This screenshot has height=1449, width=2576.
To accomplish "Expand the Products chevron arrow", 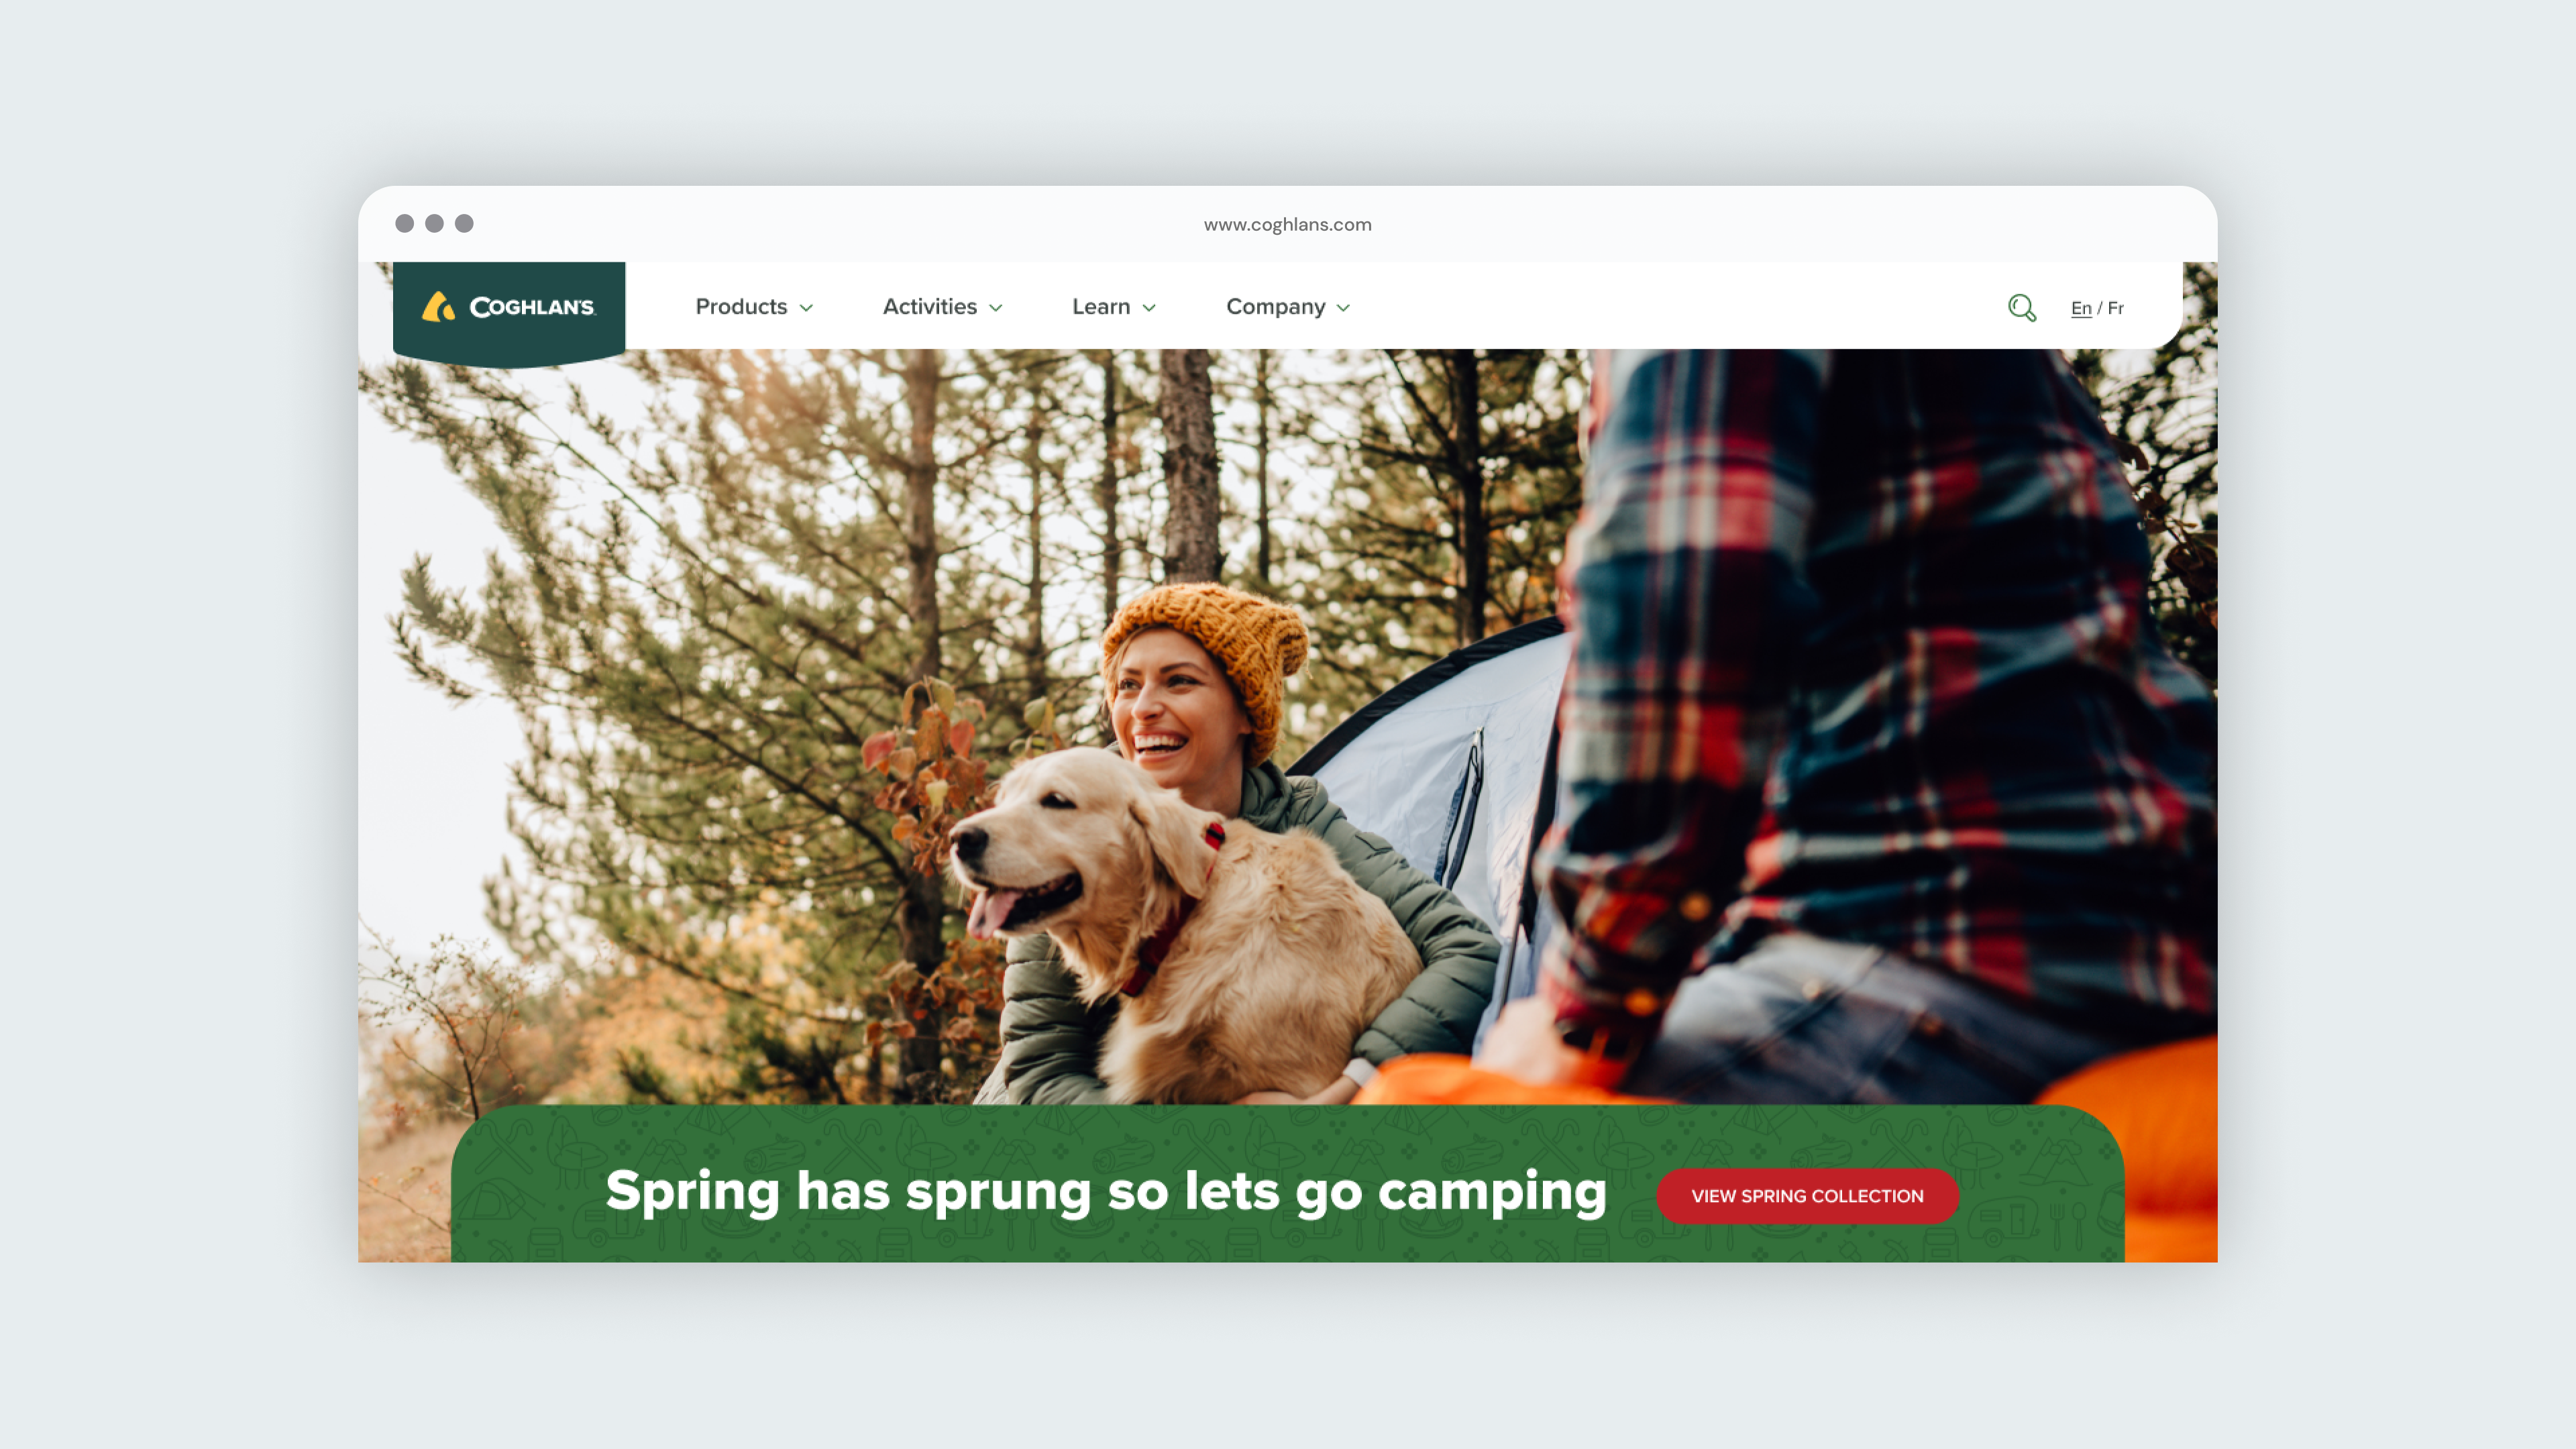I will coord(806,308).
